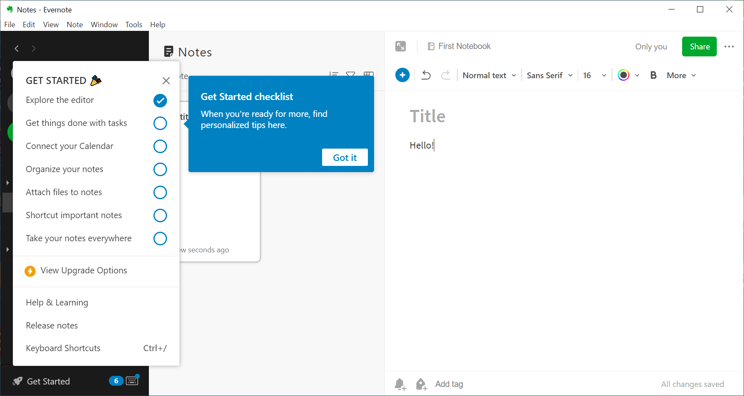Viewport: 744px width, 396px height.
Task: Open the Note menu
Action: tap(75, 25)
